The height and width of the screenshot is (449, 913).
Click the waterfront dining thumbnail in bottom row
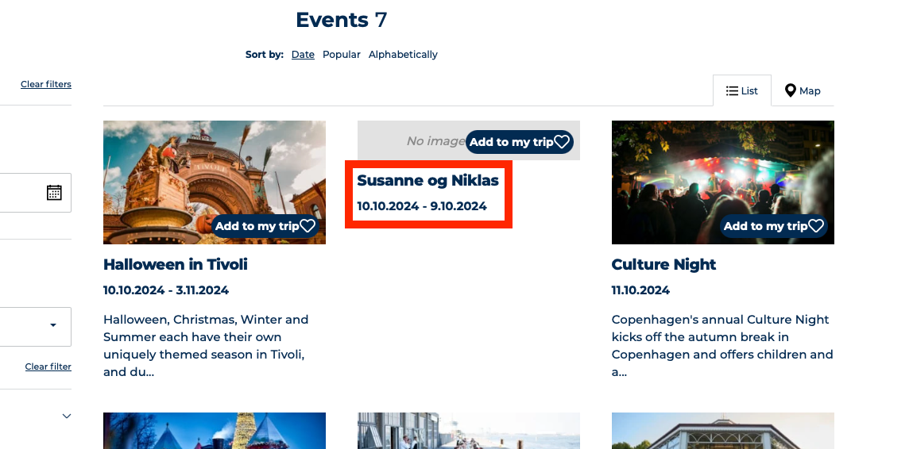pyautogui.click(x=469, y=431)
